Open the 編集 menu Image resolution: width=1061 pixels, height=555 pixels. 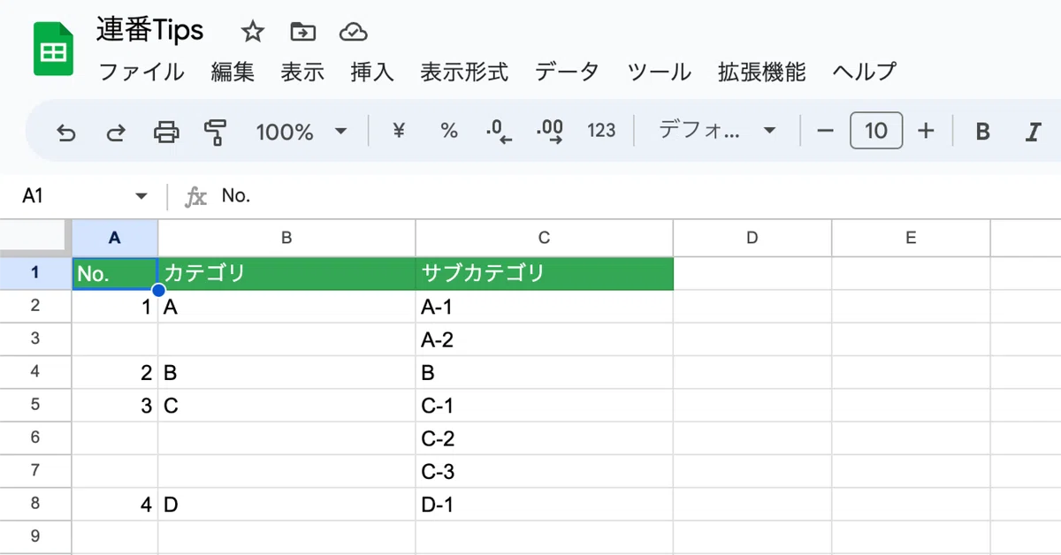point(233,72)
